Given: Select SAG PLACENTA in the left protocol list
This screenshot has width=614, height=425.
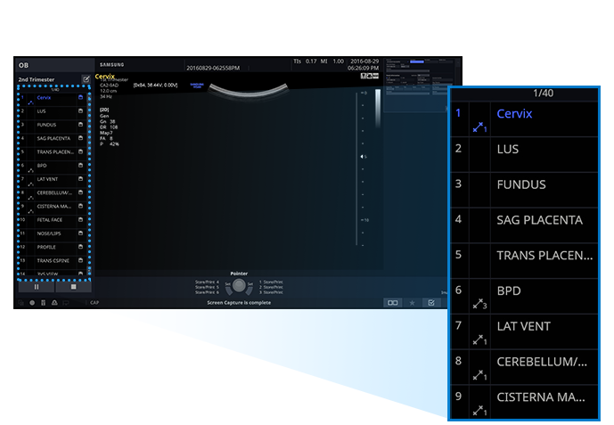Looking at the screenshot, I should click(x=53, y=139).
